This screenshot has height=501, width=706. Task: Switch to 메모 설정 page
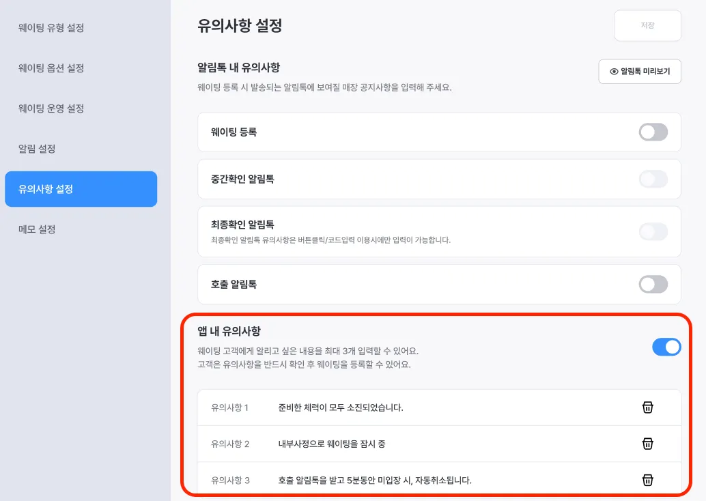coord(38,229)
